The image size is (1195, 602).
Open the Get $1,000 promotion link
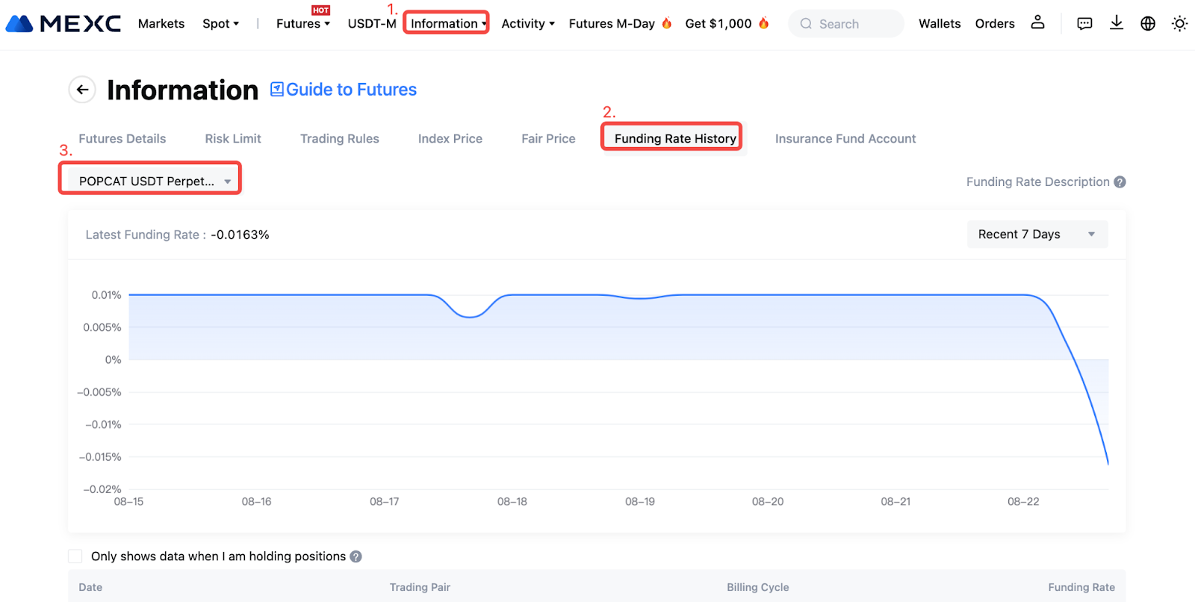[x=718, y=24]
